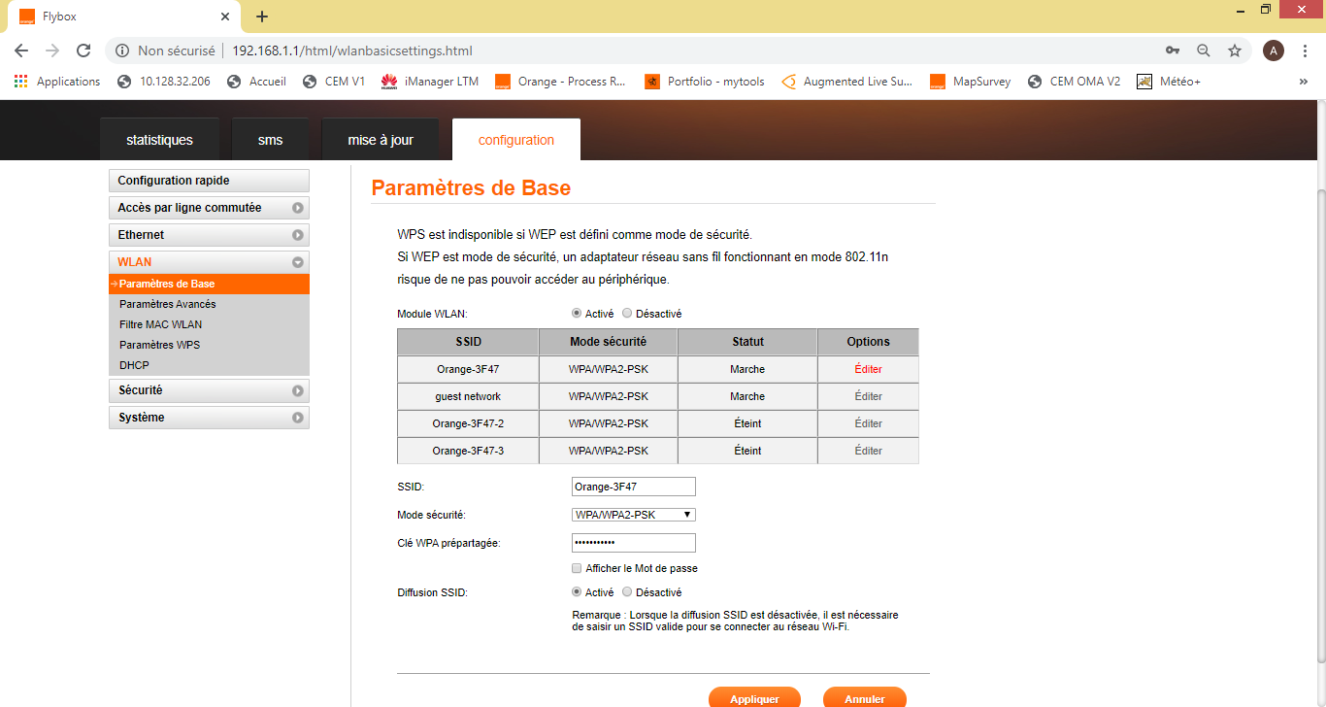Click the Éteint status for Orange-3F47-3
Screen dimensions: 1326x707
(747, 451)
